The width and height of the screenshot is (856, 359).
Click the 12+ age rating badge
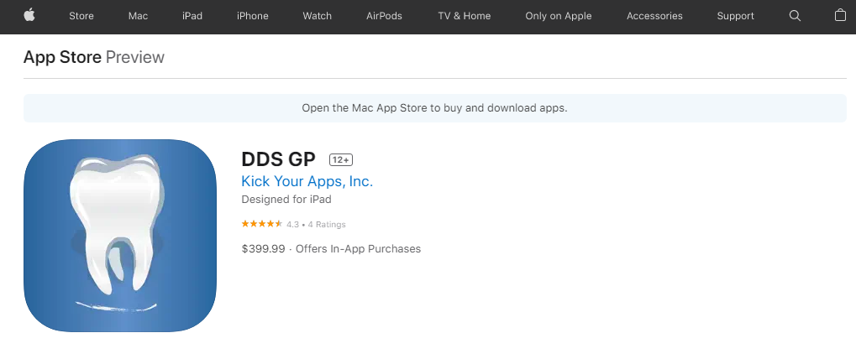(341, 159)
